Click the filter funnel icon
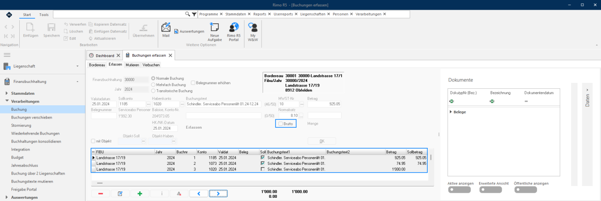This screenshot has width=601, height=201. [x=194, y=14]
